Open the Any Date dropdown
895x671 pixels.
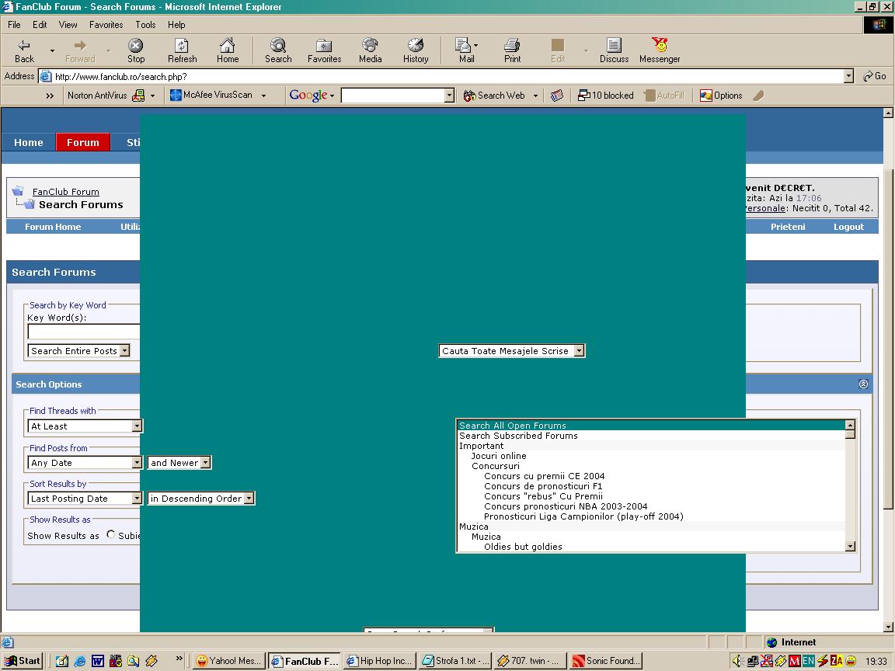[x=85, y=463]
